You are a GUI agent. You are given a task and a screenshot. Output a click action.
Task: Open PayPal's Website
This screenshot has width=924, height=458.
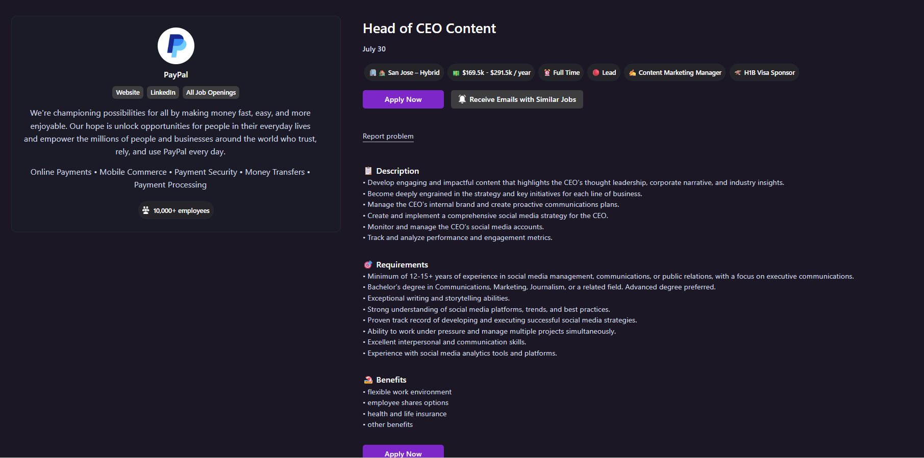point(128,92)
